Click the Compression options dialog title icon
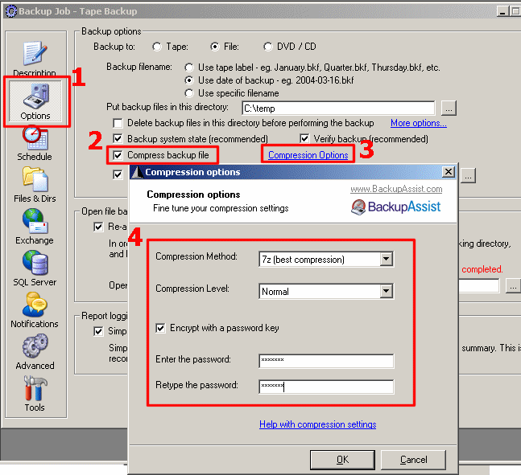The image size is (521, 475). (x=137, y=172)
